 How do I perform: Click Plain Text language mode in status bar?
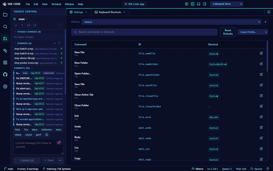[x=241, y=169]
